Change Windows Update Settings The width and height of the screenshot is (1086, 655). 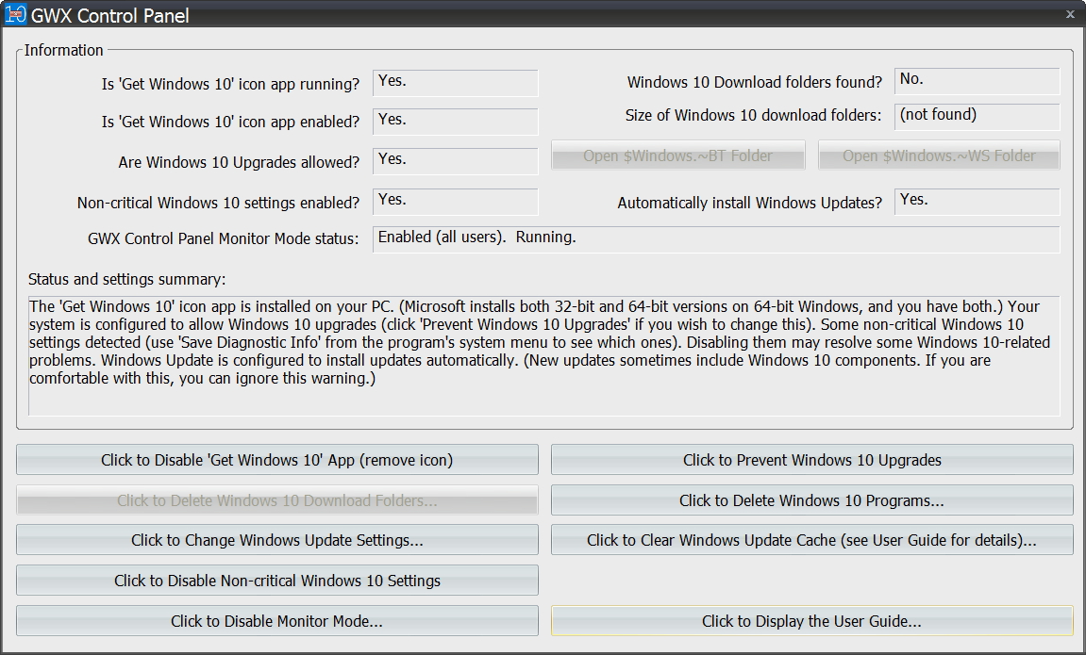(x=276, y=540)
